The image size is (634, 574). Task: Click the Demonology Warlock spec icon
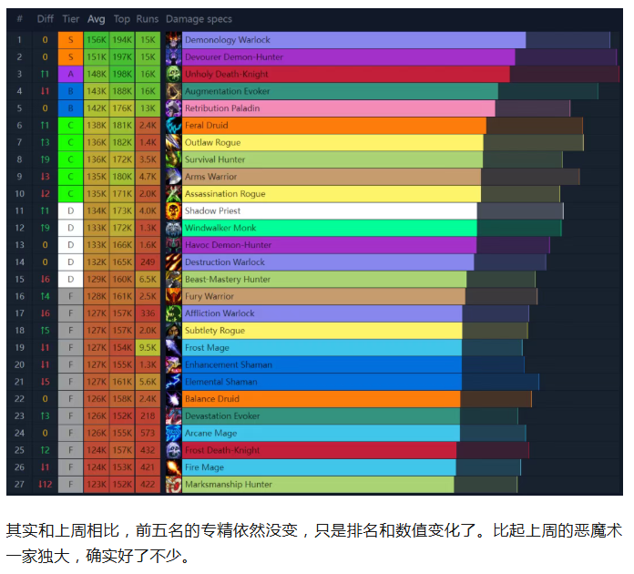(x=173, y=40)
